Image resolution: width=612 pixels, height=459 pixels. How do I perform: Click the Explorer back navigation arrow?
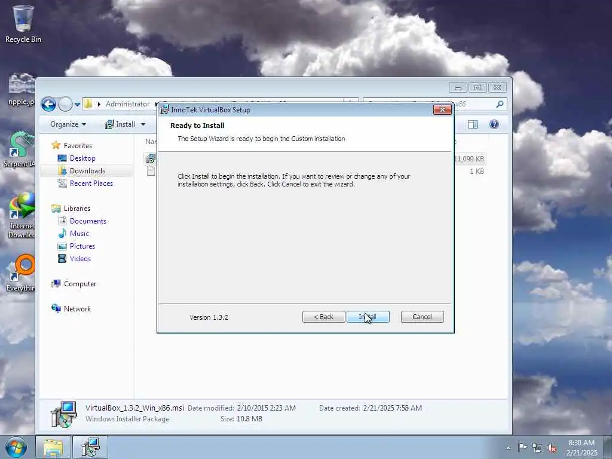(x=49, y=104)
